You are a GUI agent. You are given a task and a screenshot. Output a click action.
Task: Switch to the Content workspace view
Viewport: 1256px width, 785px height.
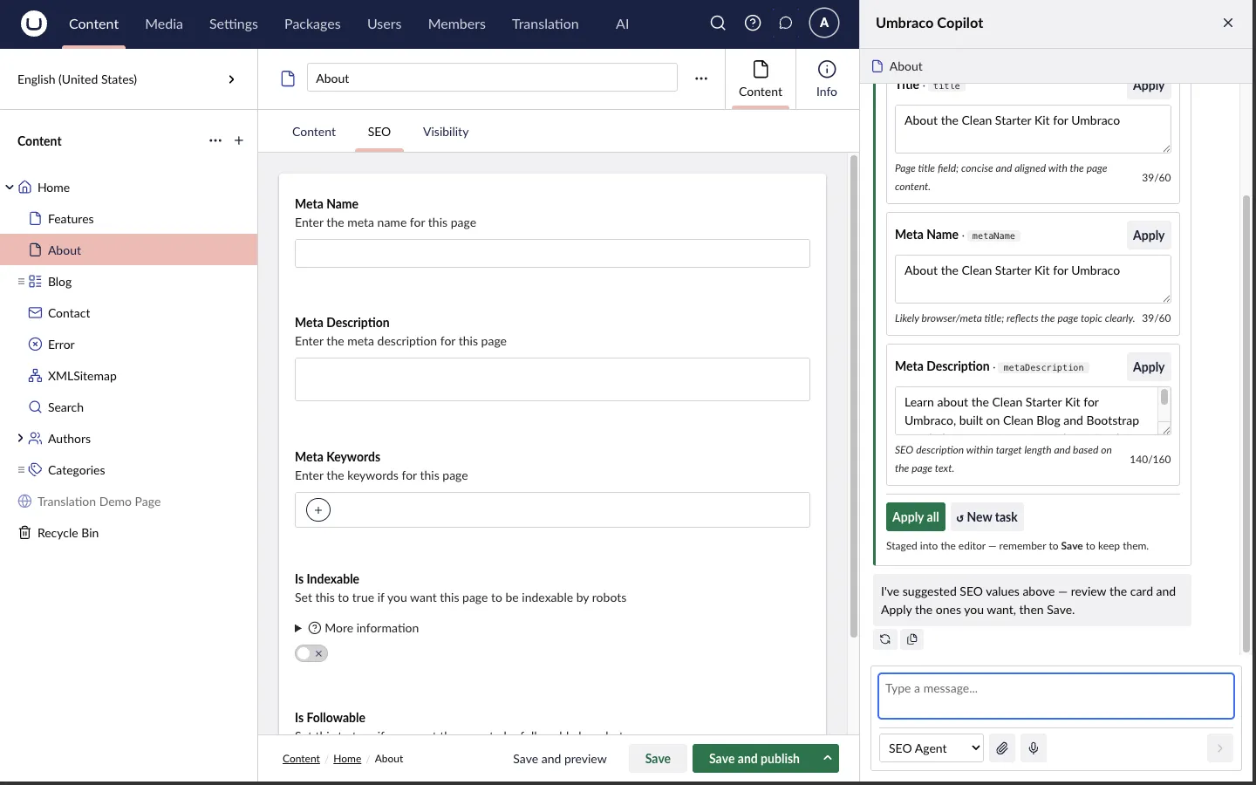[x=761, y=78]
